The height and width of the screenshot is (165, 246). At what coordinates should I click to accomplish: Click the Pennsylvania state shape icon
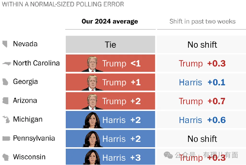6,138
